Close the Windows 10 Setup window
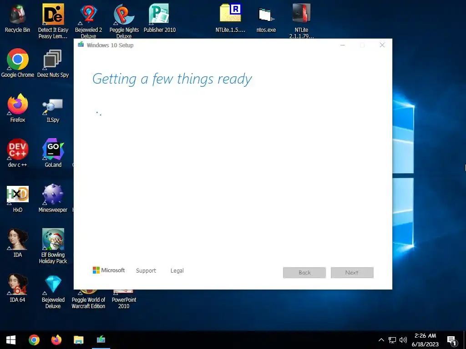466x349 pixels. pos(382,45)
